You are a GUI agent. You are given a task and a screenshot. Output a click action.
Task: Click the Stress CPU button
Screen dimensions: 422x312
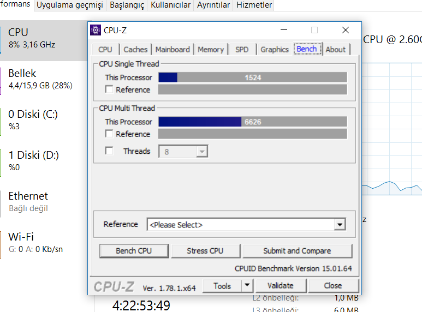(x=205, y=251)
